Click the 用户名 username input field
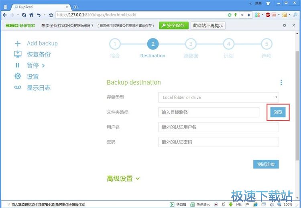Screen dimensions: 301x208 (218, 127)
